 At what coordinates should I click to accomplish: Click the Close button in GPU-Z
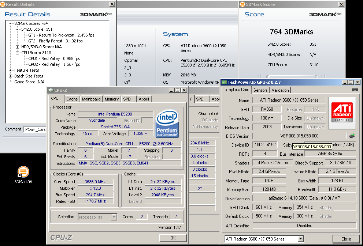346,239
